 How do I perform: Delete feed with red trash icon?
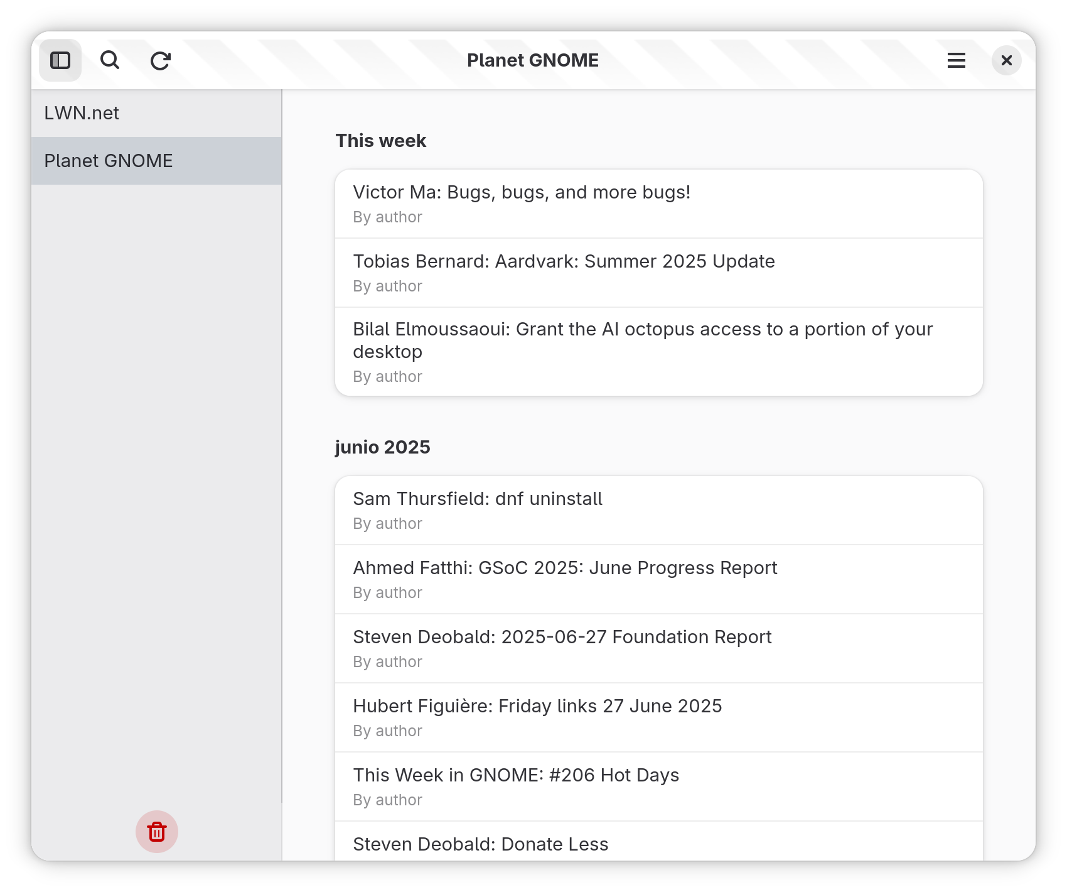point(157,832)
